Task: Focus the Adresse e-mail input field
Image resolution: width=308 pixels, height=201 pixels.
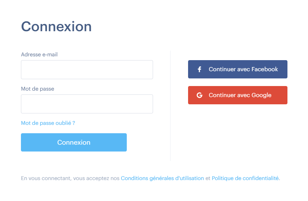Action: [x=87, y=70]
